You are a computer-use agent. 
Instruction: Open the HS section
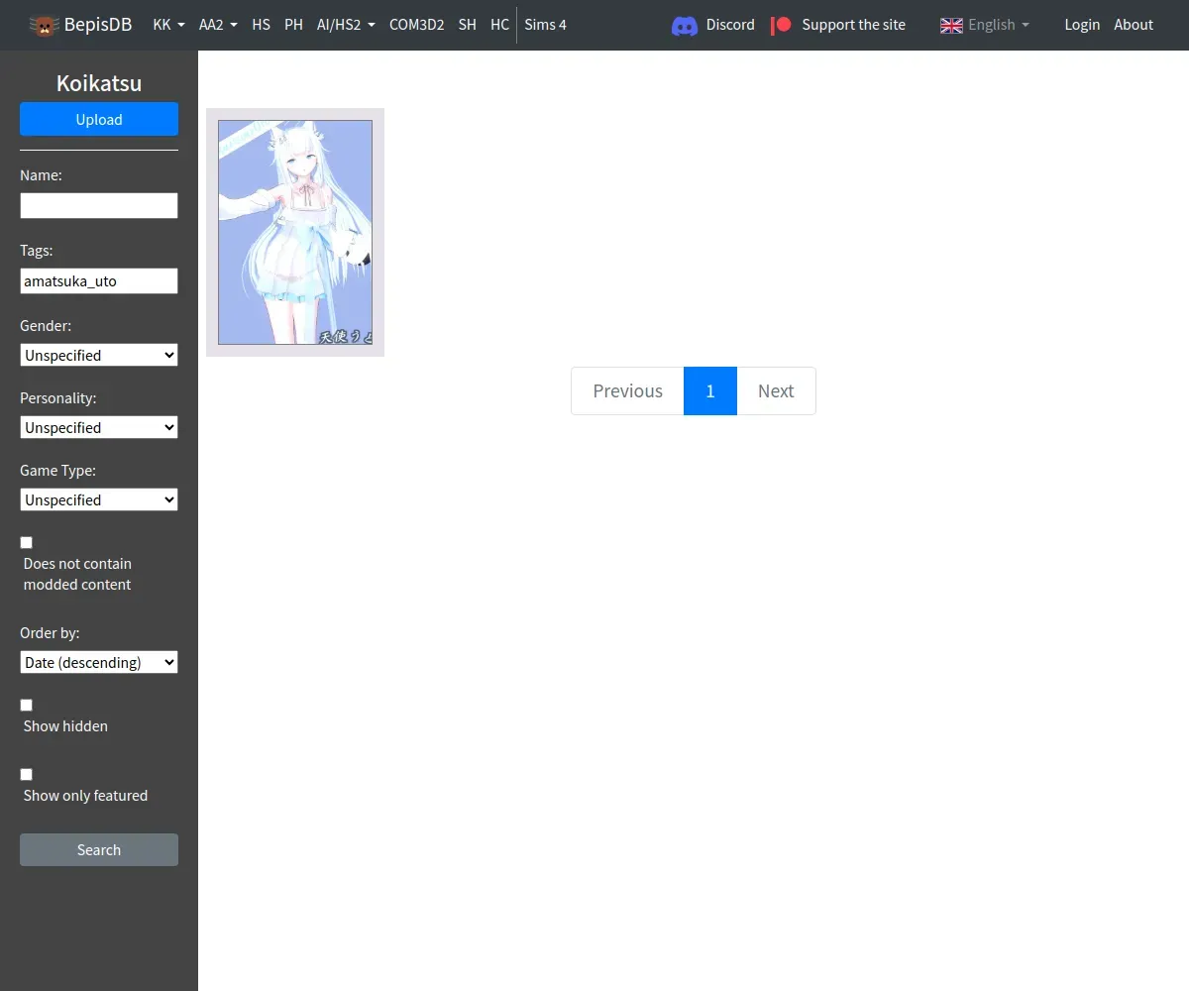pyautogui.click(x=261, y=25)
